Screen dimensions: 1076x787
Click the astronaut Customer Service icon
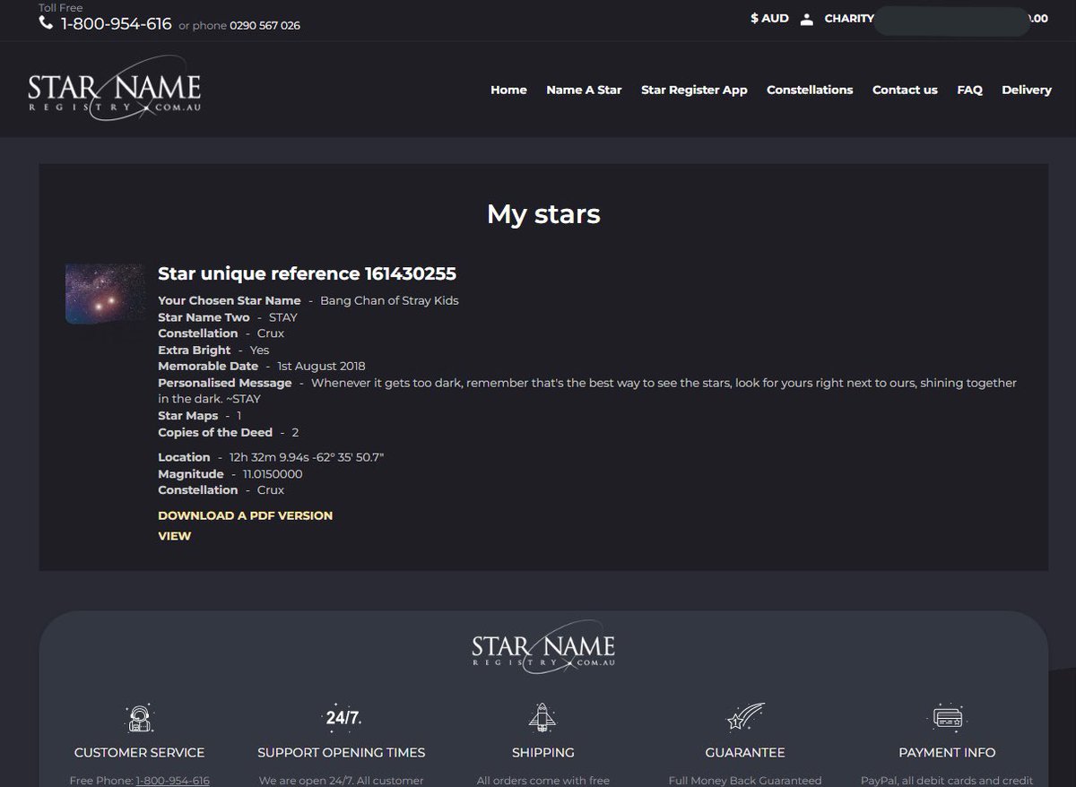[139, 718]
